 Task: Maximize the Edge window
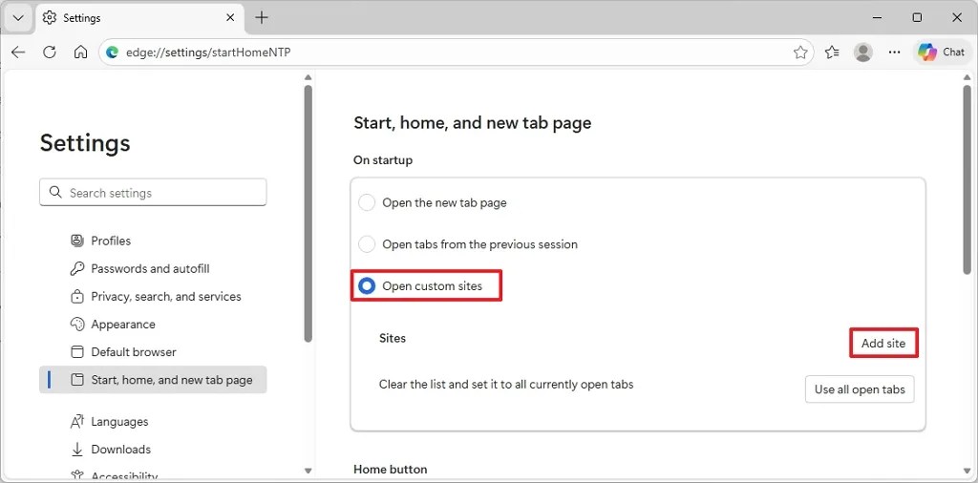917,17
